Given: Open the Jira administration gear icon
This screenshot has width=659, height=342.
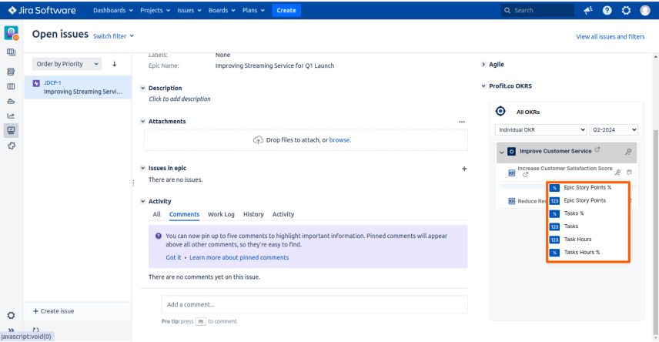Looking at the screenshot, I should click(626, 10).
